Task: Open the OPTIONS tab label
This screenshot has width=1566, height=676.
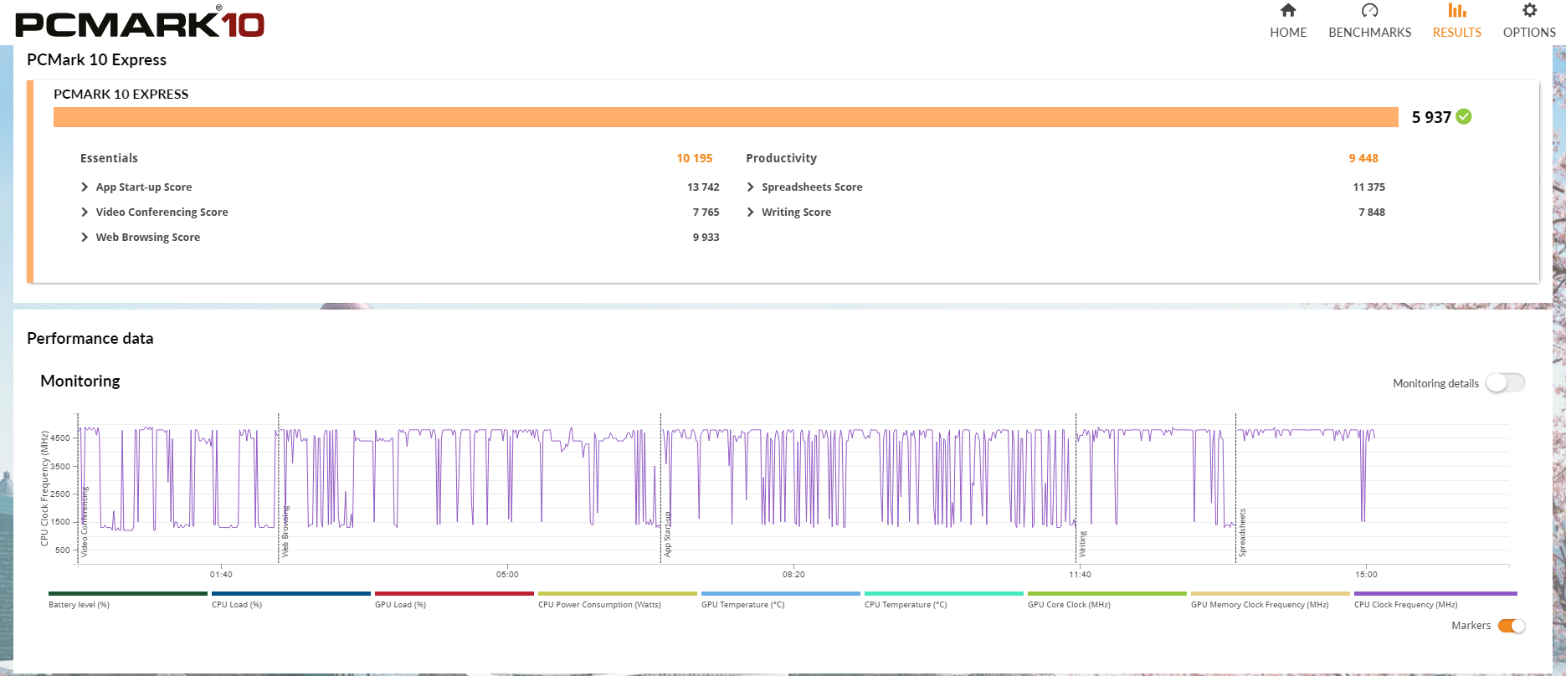Action: pyautogui.click(x=1529, y=33)
